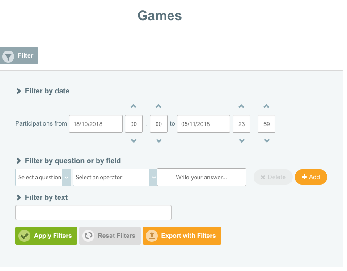Collapse the Filter by question or field section
Viewport: 347px width, 271px height.
point(19,161)
